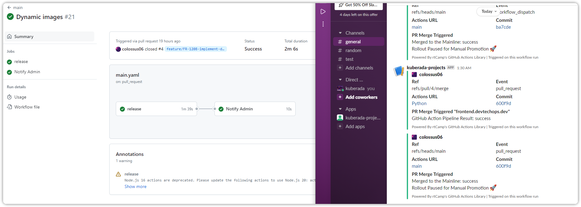Open the Workflow file icon
This screenshot has height=207, width=581.
click(x=9, y=107)
